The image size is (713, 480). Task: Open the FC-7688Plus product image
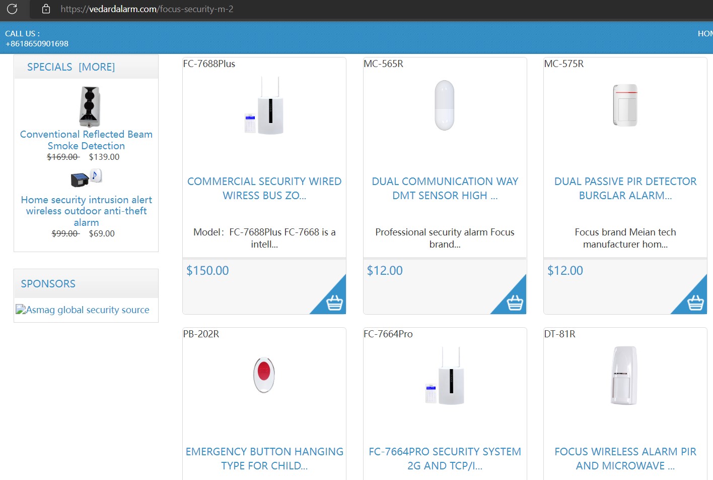264,105
